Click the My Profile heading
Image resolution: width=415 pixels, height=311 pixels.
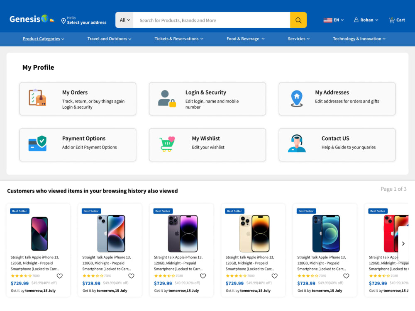[38, 68]
